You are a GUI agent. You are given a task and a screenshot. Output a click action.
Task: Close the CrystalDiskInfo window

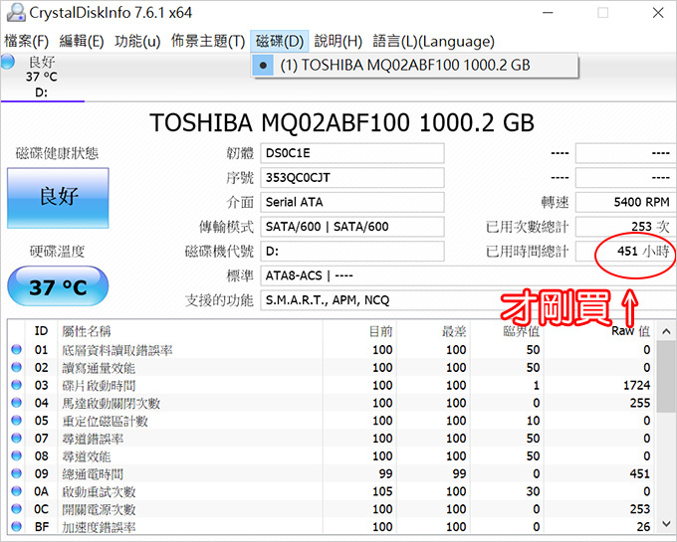pyautogui.click(x=658, y=13)
